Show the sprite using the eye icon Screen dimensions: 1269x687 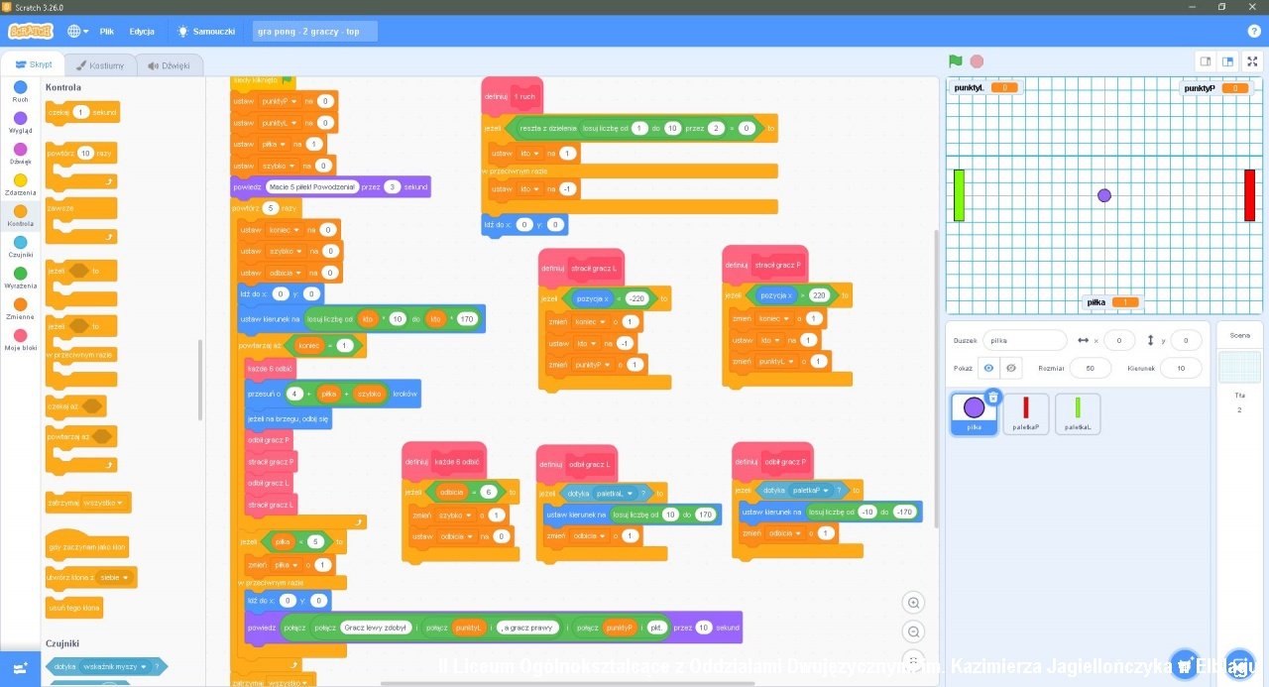[988, 368]
